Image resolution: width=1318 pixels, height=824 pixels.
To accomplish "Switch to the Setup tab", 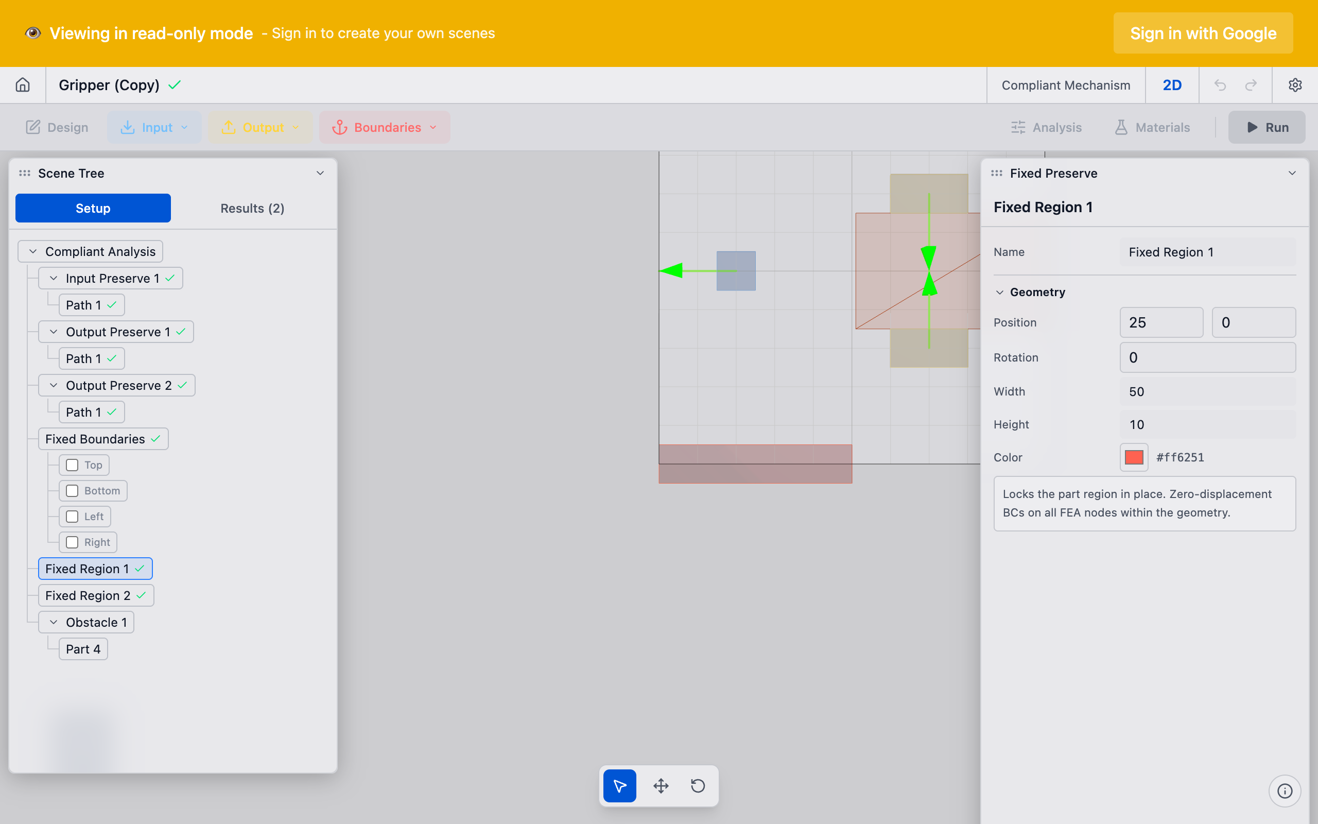I will (x=93, y=208).
